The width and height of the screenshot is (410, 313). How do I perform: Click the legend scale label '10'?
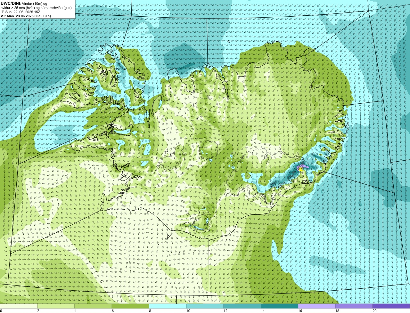188,311
